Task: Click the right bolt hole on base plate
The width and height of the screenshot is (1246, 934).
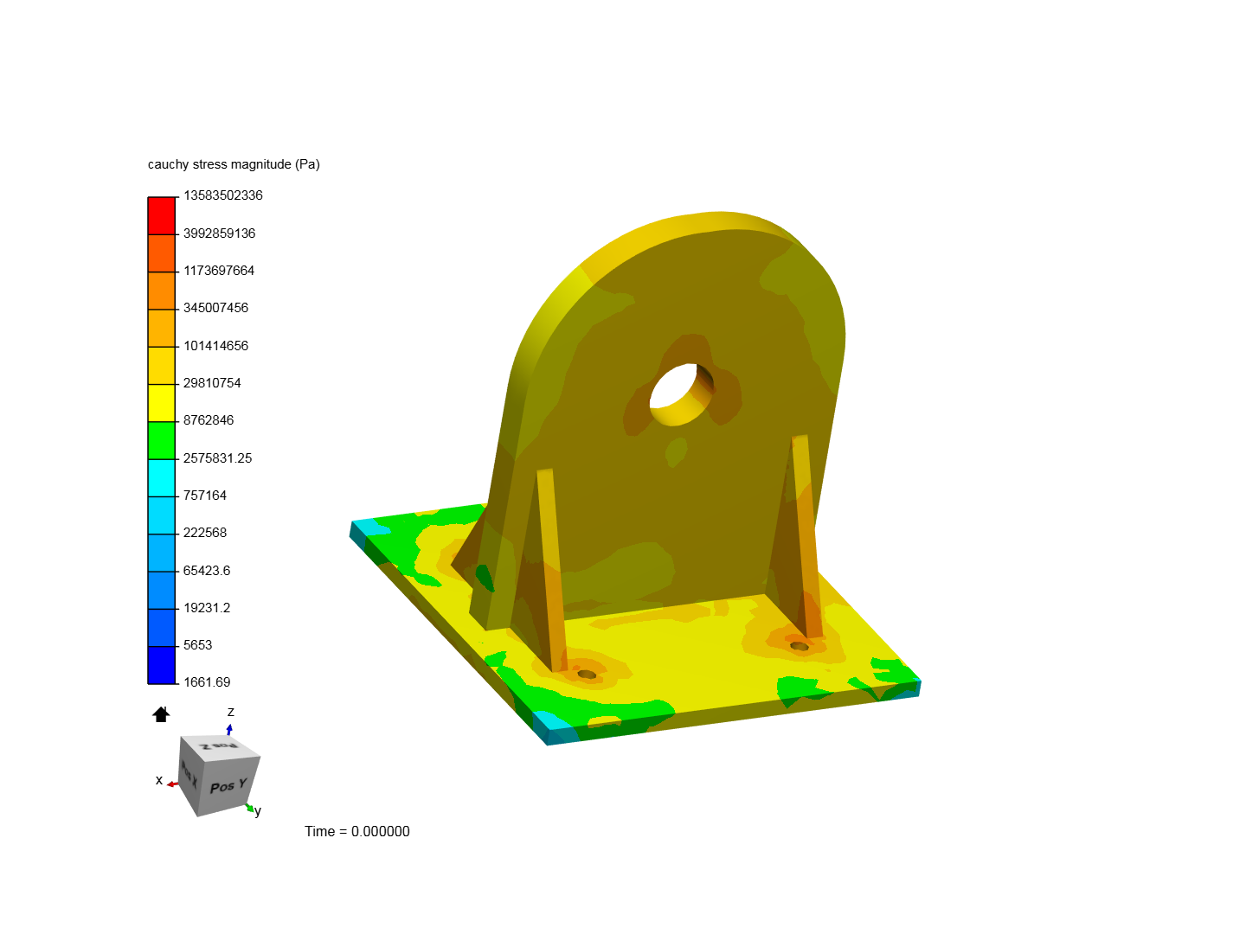Action: 800,646
